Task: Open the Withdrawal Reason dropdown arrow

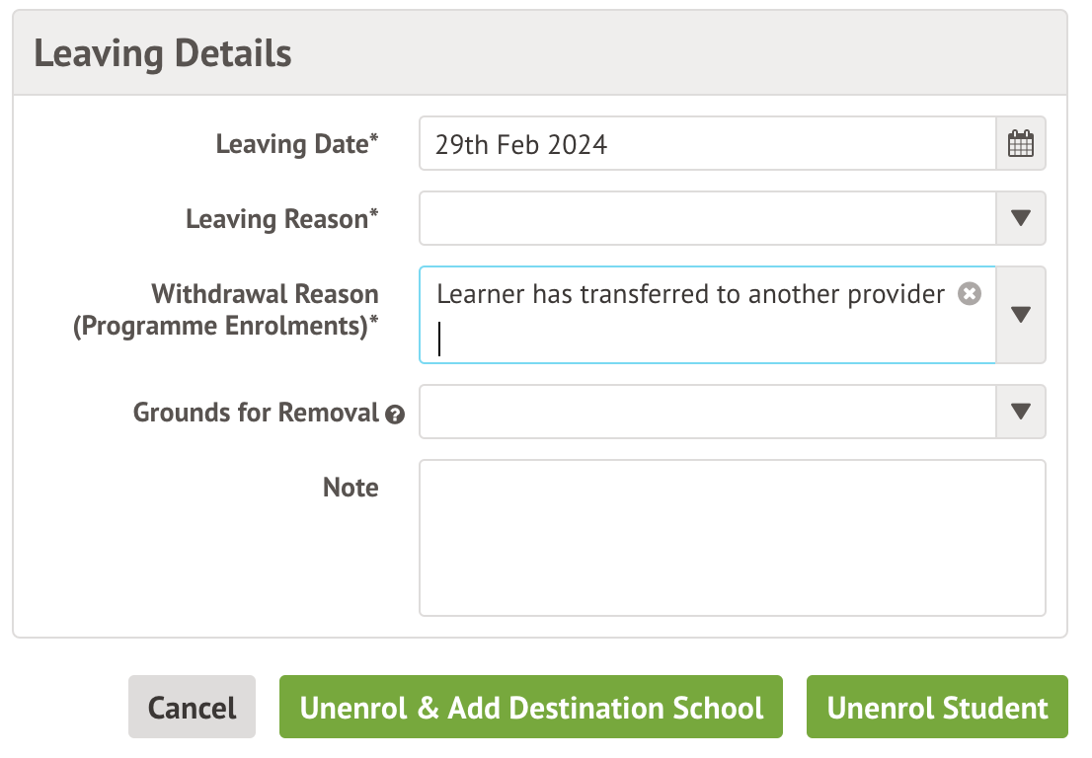Action: 1020,315
